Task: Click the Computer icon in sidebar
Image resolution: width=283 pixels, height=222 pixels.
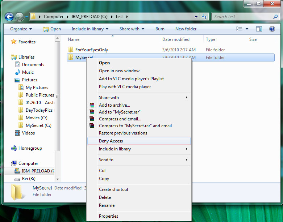Action: [x=14, y=163]
